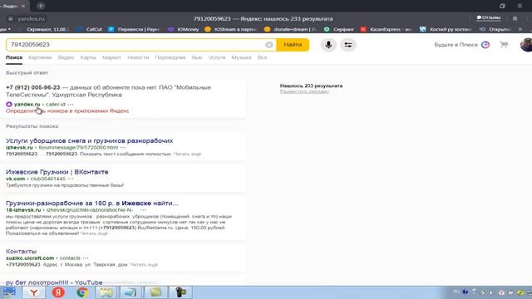
Task: Open more options dots for suzikc.ulcraft.com result
Action: pyautogui.click(x=85, y=258)
